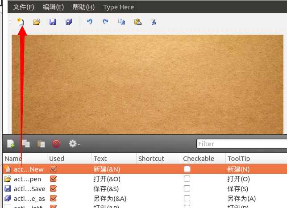Click the tooltip cell 另存为(A)

(241, 199)
